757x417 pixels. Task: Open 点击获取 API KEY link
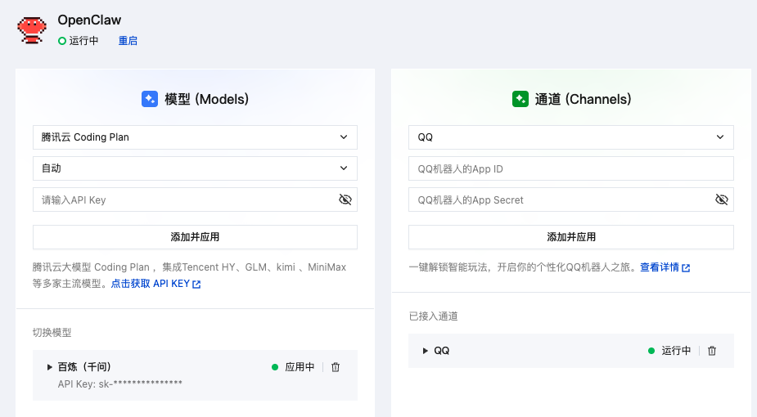click(x=151, y=284)
